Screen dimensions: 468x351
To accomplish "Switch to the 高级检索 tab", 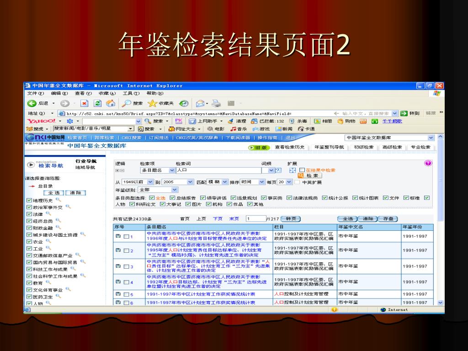I will pos(392,147).
